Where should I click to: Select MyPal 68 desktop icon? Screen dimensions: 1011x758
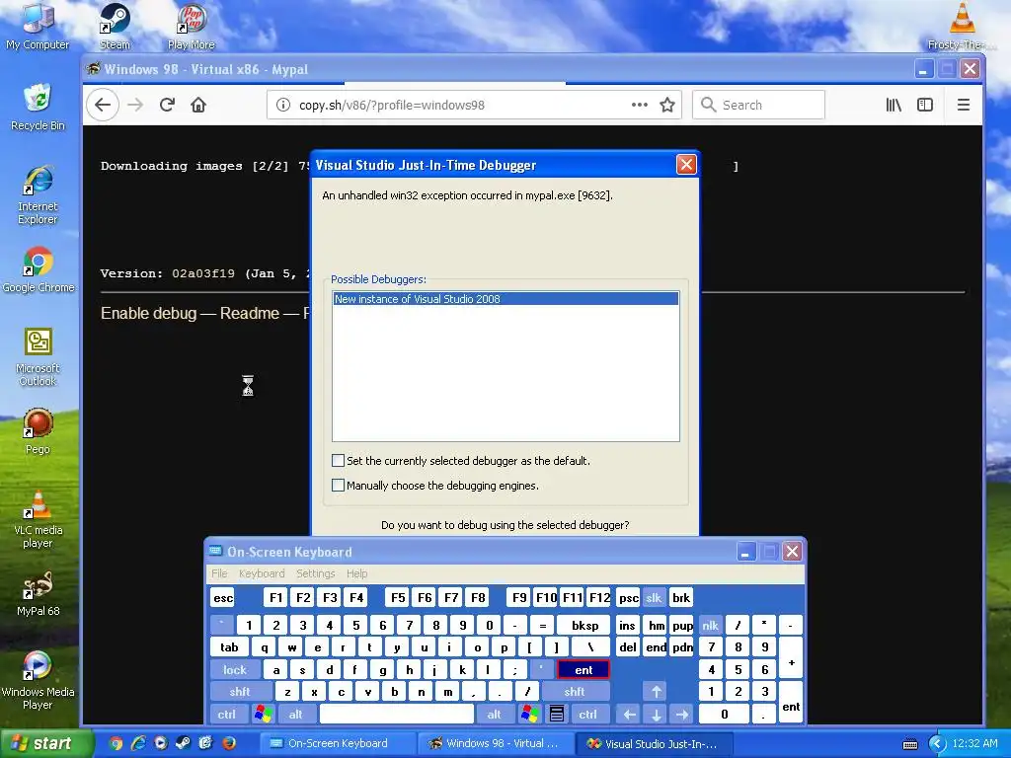point(39,593)
